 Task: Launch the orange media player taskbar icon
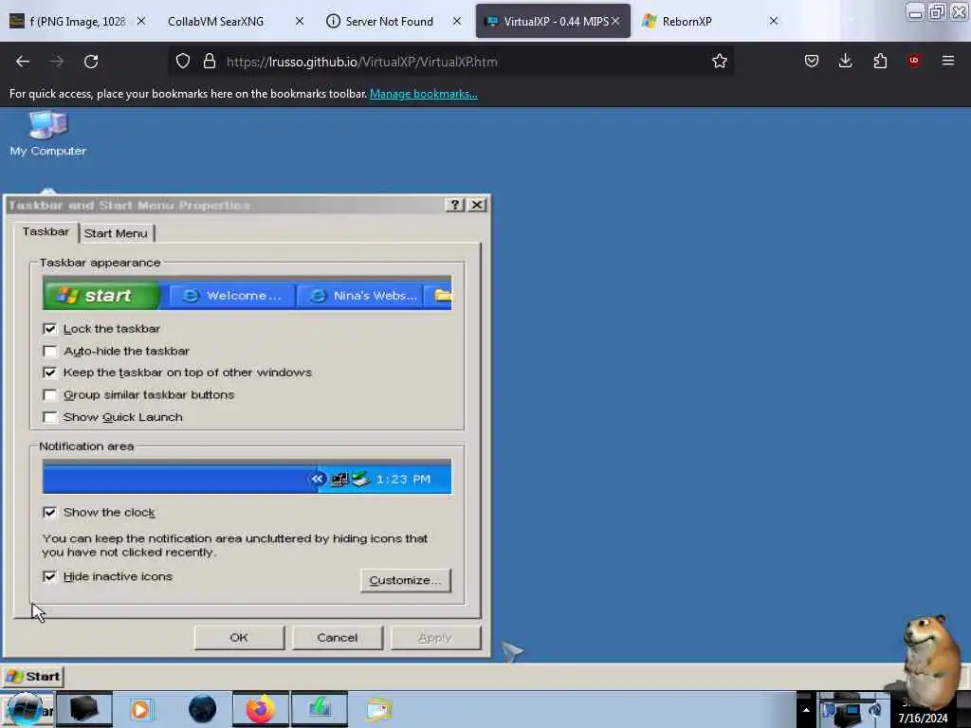(140, 709)
